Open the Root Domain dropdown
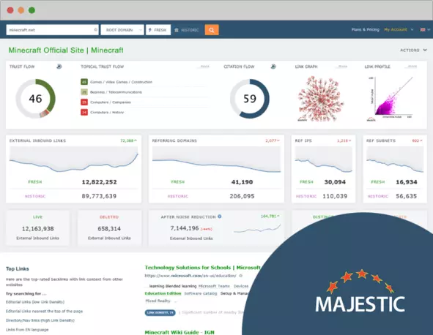The height and width of the screenshot is (335, 433). [x=122, y=30]
